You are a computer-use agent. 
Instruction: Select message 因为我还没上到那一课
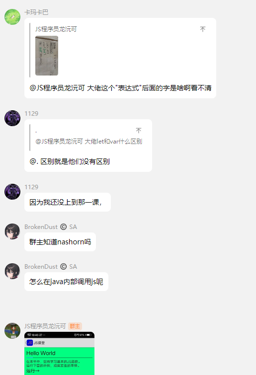click(x=68, y=202)
